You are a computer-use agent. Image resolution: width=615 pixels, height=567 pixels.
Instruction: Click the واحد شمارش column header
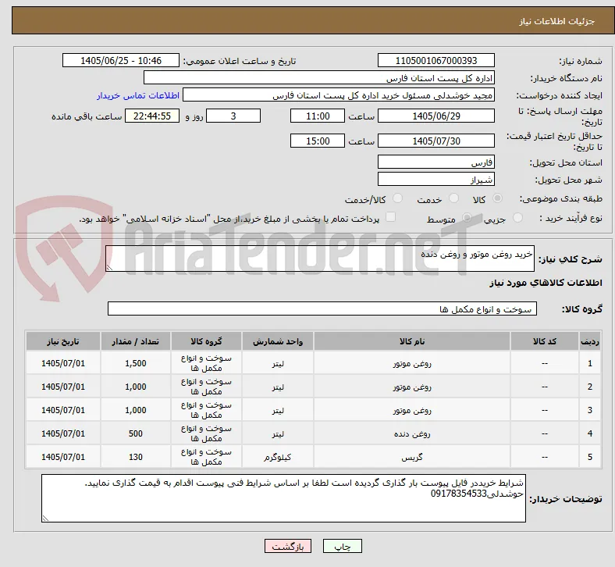(x=278, y=341)
